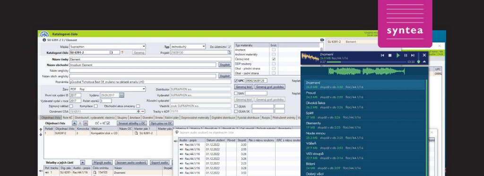Toggle the OČ = KČ checkbox
This screenshot has width=484, height=176.
[108, 123]
